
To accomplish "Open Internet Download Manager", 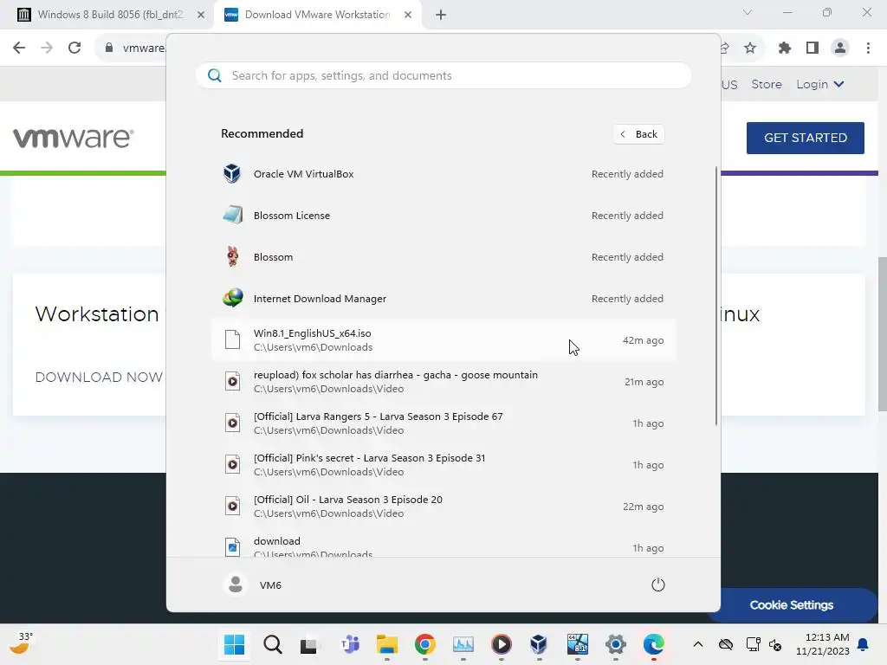I will 443,299.
